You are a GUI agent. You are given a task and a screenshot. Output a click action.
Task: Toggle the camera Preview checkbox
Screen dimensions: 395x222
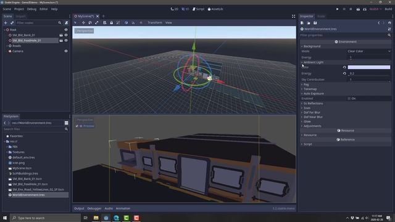(x=77, y=126)
